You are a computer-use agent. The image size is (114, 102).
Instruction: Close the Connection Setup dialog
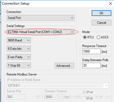click(111, 4)
